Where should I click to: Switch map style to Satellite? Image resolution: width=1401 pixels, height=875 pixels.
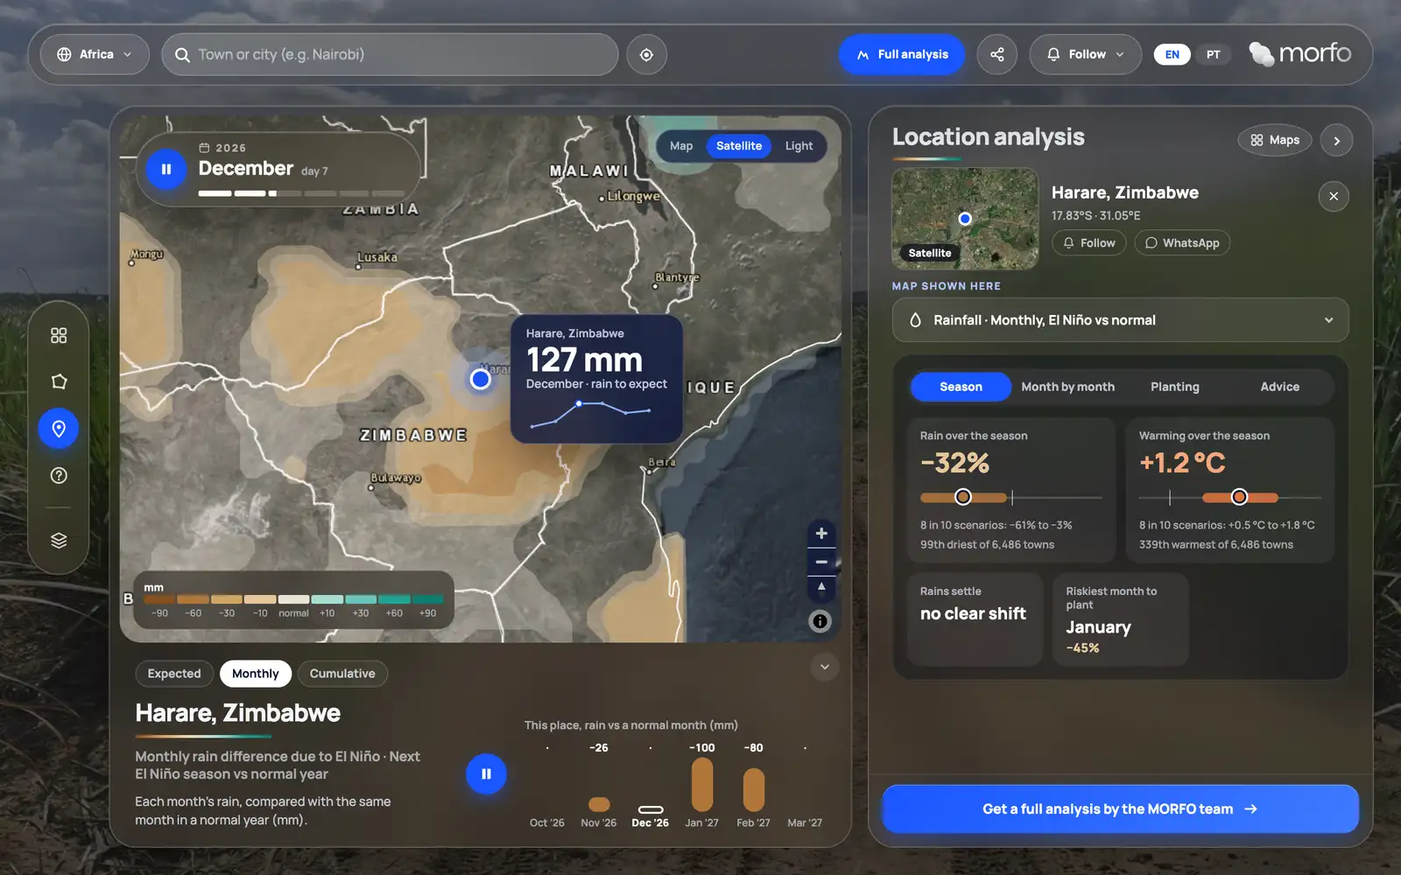tap(739, 146)
